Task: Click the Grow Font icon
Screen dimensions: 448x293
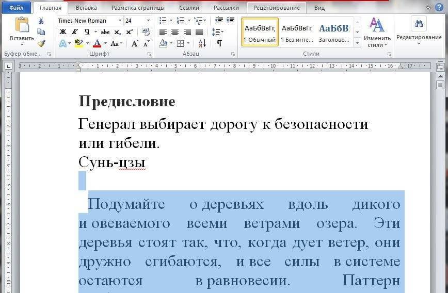Action: [135, 44]
